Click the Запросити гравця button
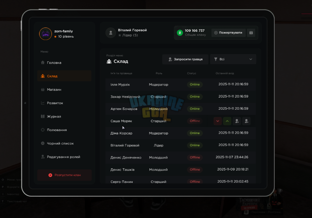 coord(185,59)
